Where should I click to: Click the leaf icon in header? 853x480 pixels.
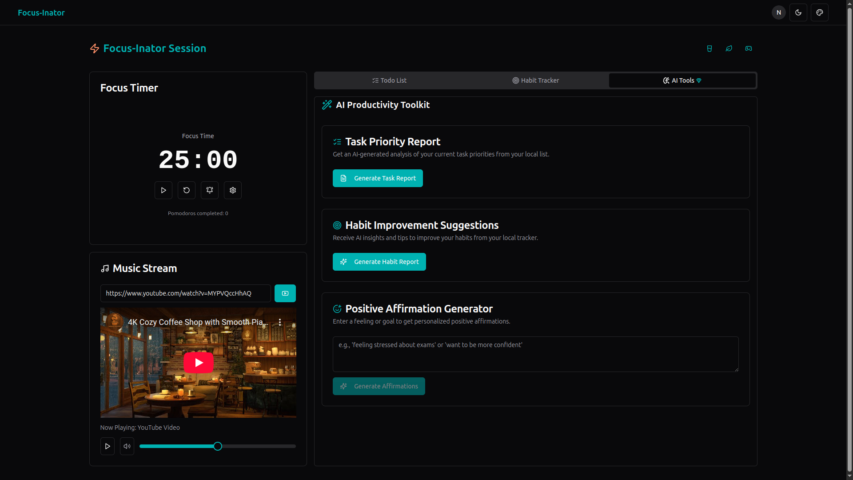[729, 48]
